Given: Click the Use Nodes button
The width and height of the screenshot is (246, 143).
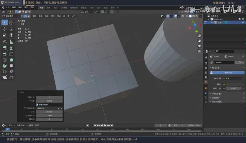Looking at the screenshot, I should tap(227, 73).
